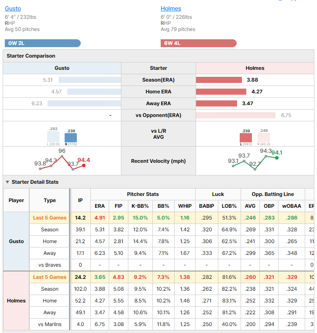Select Gusto's .239 vs right-handers bar
Screen dimensions: 317x333
[71, 137]
